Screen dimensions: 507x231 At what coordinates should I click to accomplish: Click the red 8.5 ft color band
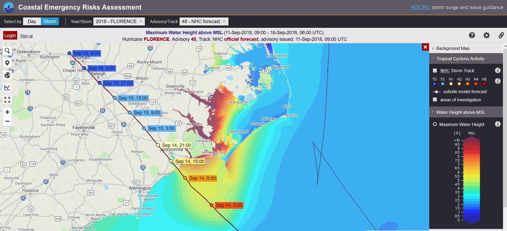(x=471, y=152)
